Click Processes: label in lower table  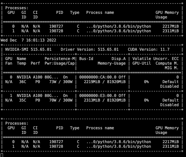pos(17,123)
